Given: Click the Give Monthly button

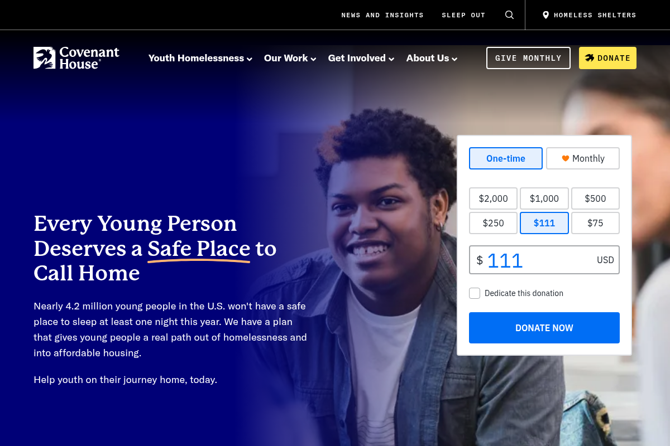Looking at the screenshot, I should pyautogui.click(x=528, y=58).
